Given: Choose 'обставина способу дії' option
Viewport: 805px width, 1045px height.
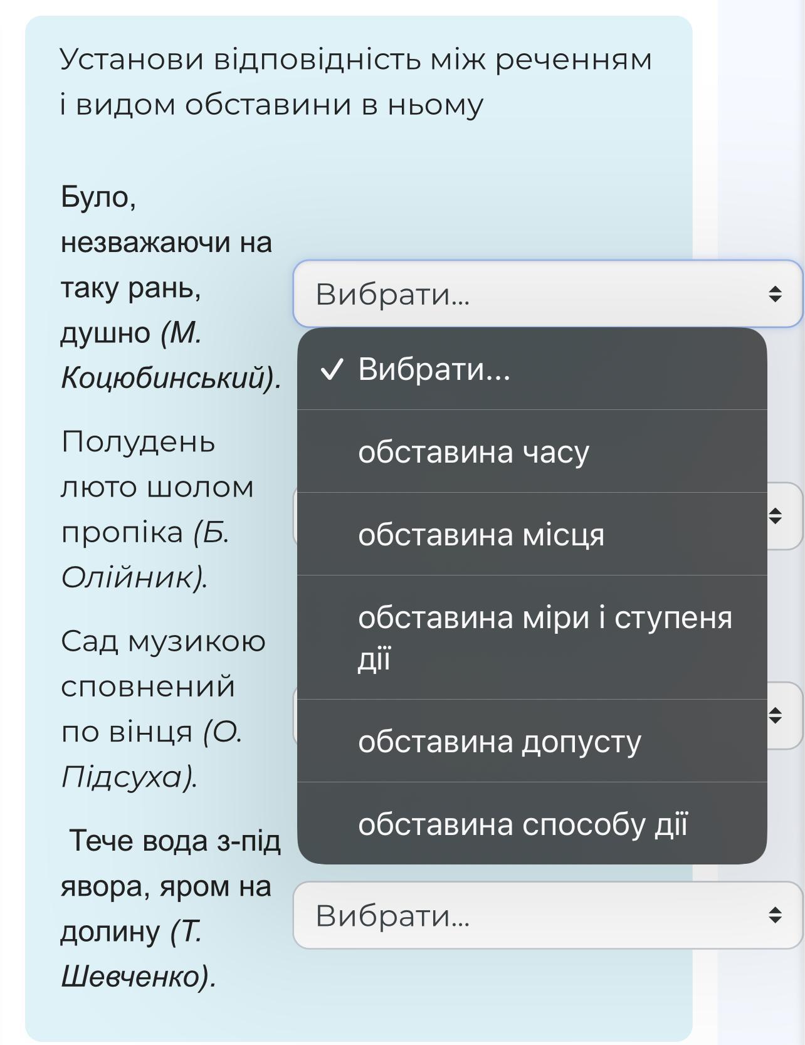Looking at the screenshot, I should [x=532, y=824].
